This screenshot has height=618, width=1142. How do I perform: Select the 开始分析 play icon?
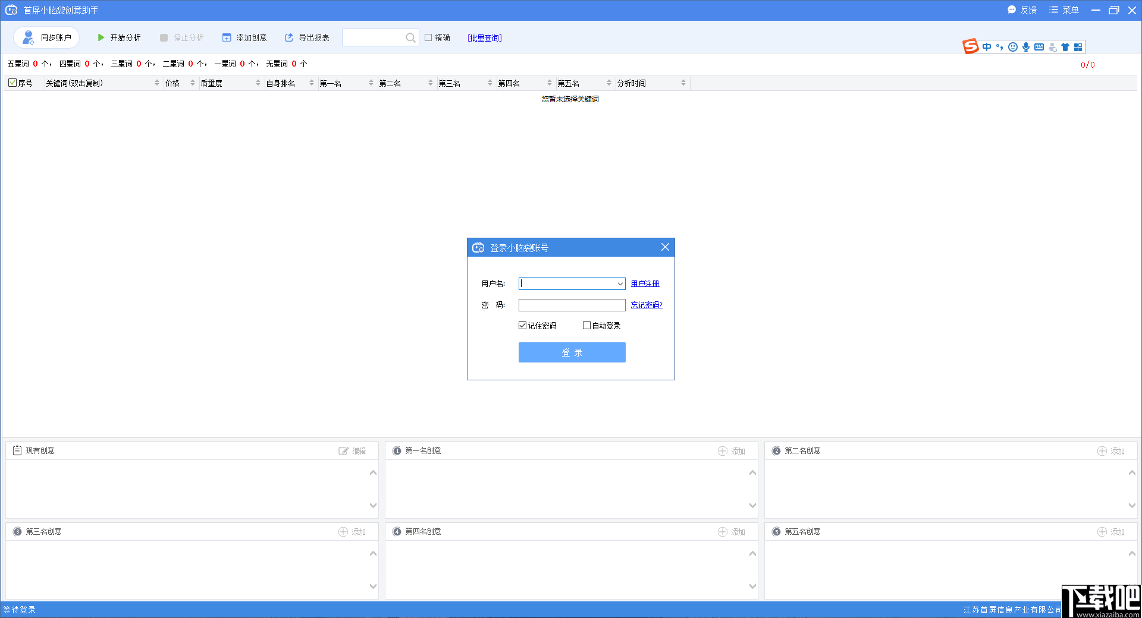[x=101, y=37]
